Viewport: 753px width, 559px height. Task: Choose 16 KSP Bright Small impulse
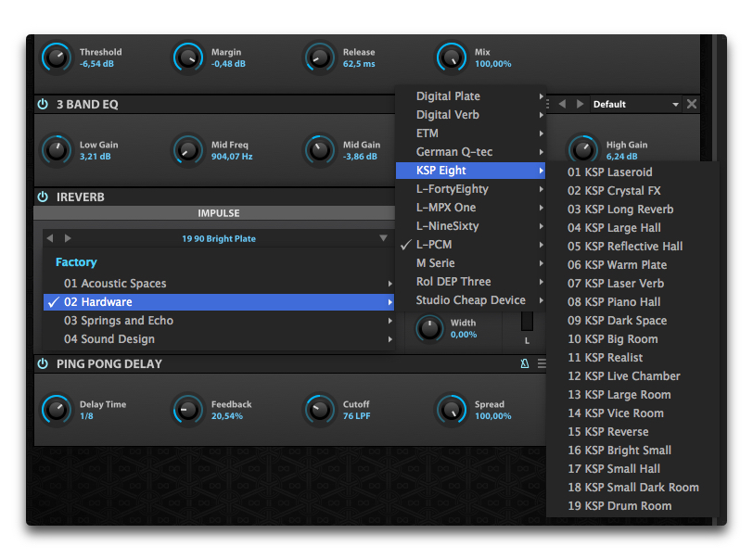(633, 451)
